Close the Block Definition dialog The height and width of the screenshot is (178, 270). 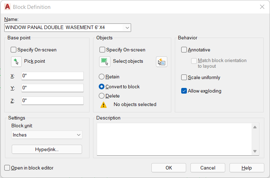[262, 7]
